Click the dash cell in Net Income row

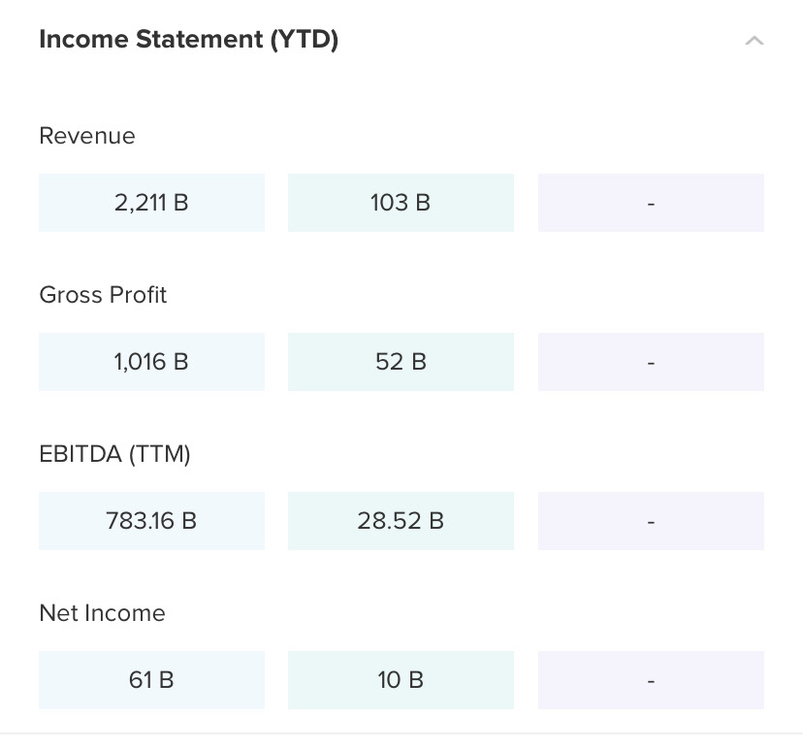(651, 680)
